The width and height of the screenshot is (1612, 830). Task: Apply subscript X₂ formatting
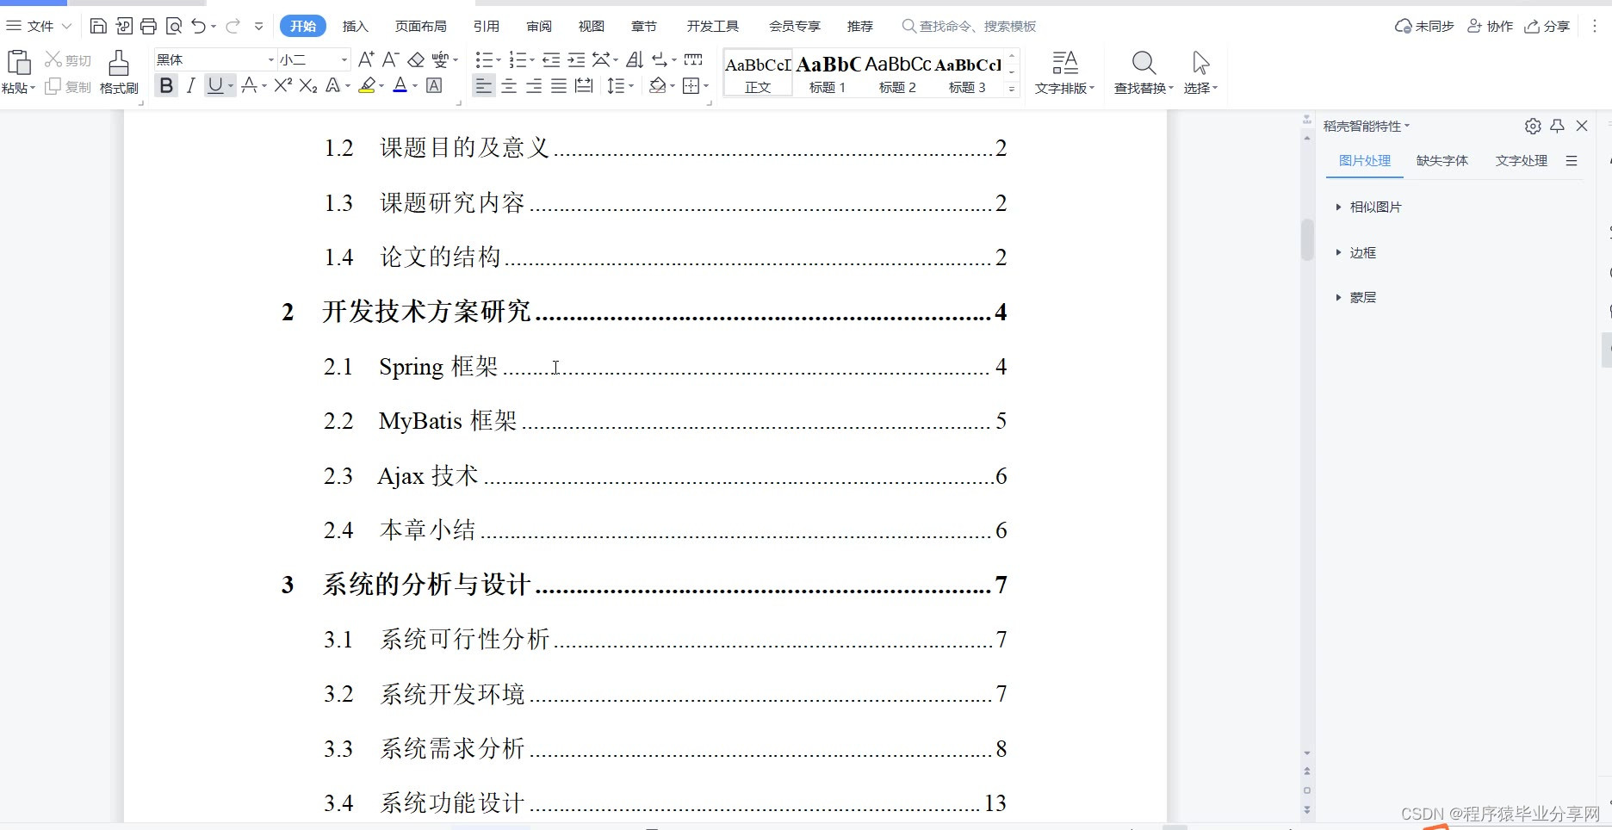point(308,85)
